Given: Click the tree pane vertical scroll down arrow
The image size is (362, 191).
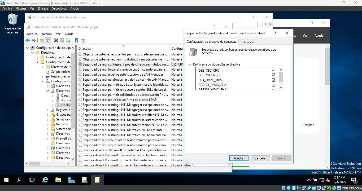Looking at the screenshot, I should tap(73, 159).
